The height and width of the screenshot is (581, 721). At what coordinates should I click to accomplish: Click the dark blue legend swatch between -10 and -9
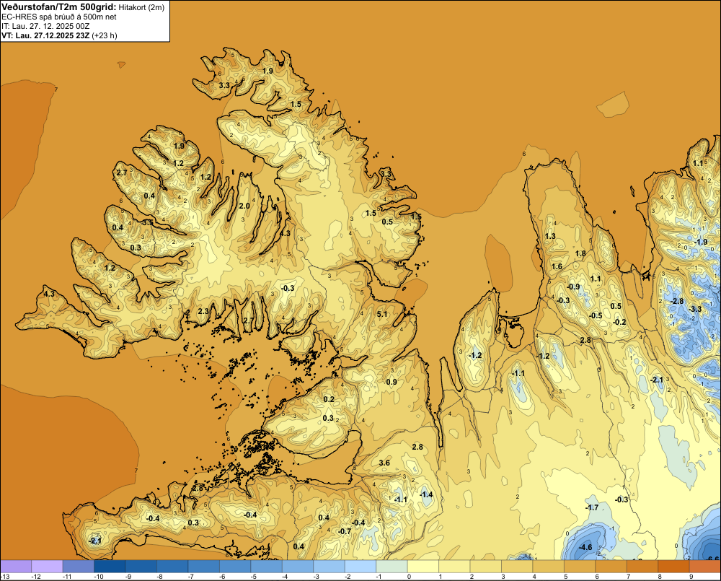(110, 566)
